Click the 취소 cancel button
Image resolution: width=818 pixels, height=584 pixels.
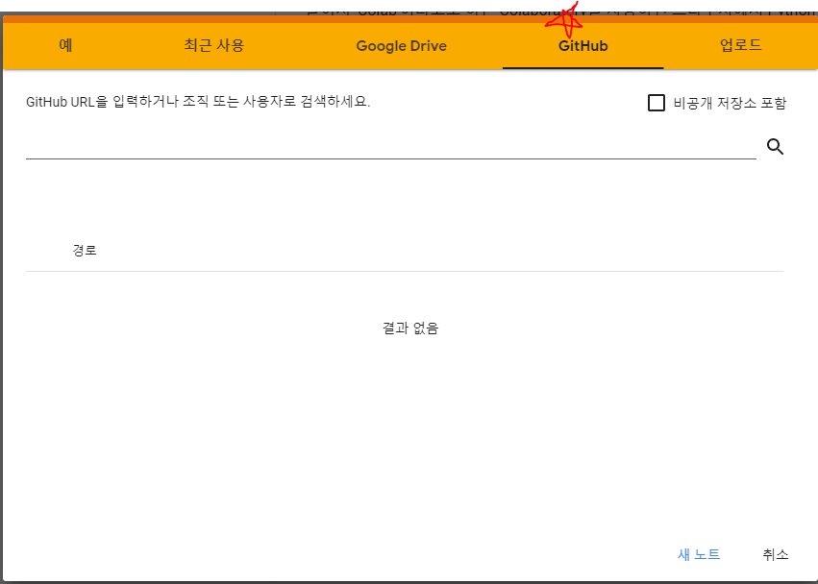[x=775, y=554]
